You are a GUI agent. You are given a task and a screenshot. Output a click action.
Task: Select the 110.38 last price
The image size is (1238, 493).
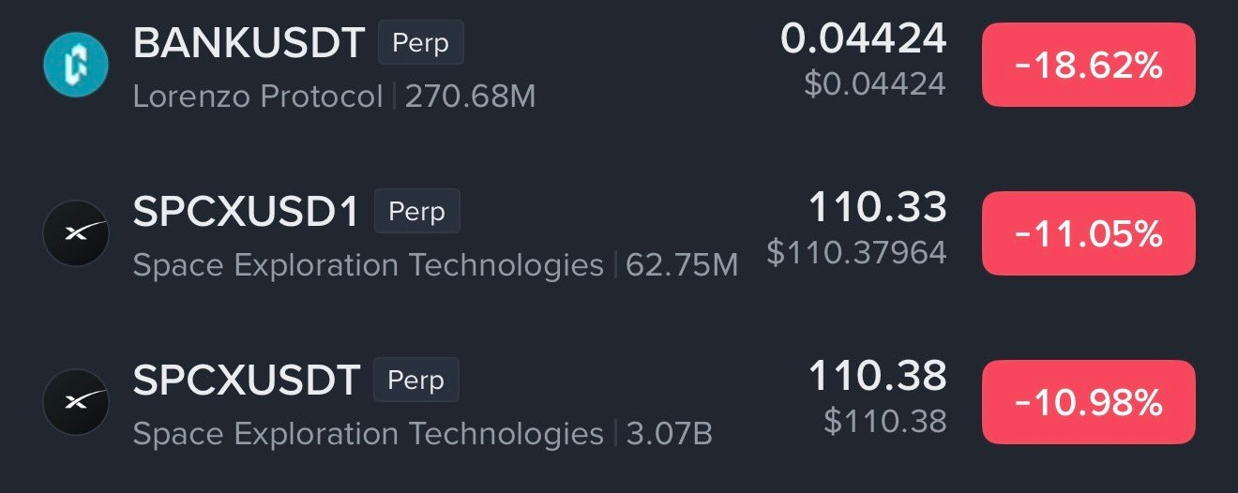tap(878, 376)
